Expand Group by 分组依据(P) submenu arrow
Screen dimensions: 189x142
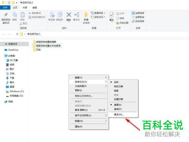[x=106, y=86]
